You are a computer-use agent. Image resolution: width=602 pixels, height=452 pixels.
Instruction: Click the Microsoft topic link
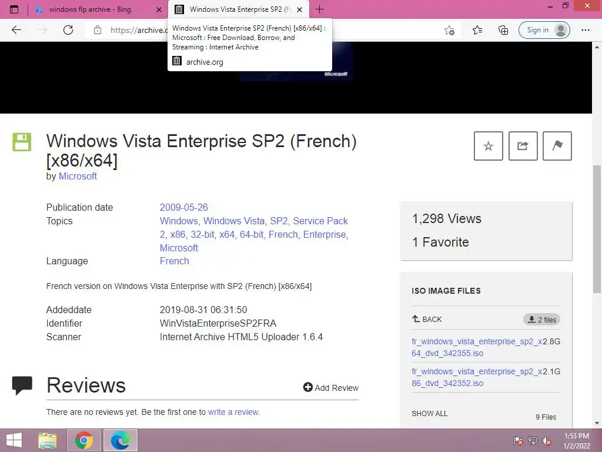click(x=179, y=248)
